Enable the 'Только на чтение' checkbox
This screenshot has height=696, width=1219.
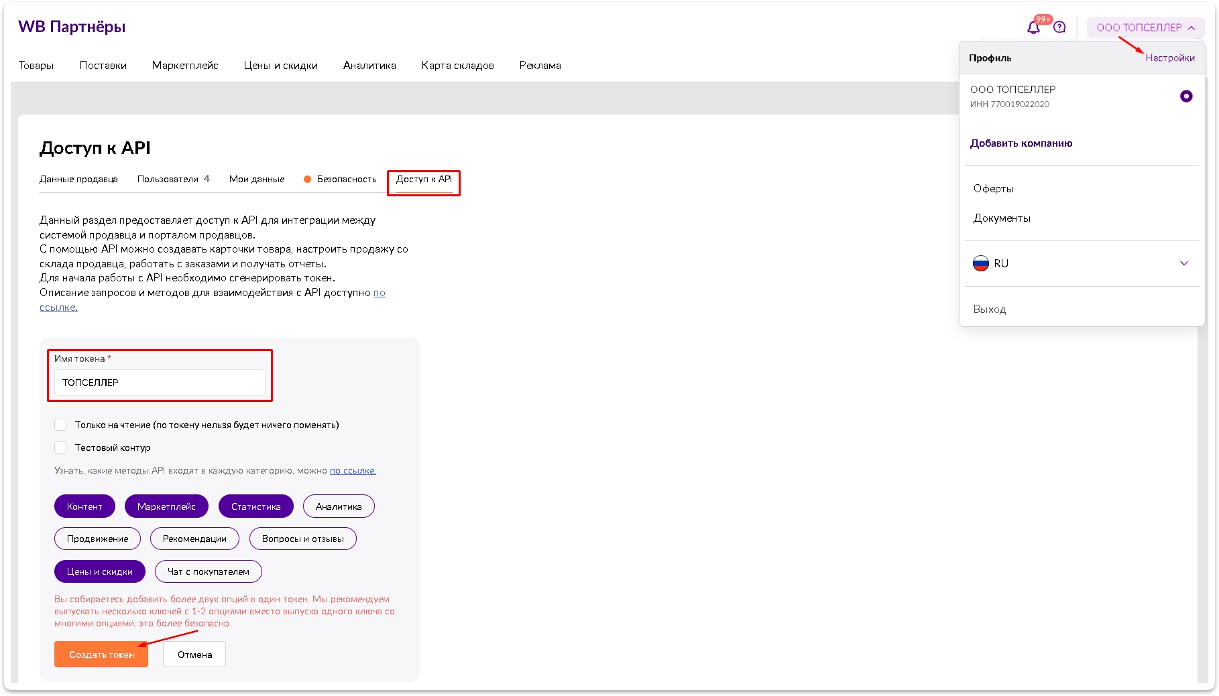coord(60,425)
